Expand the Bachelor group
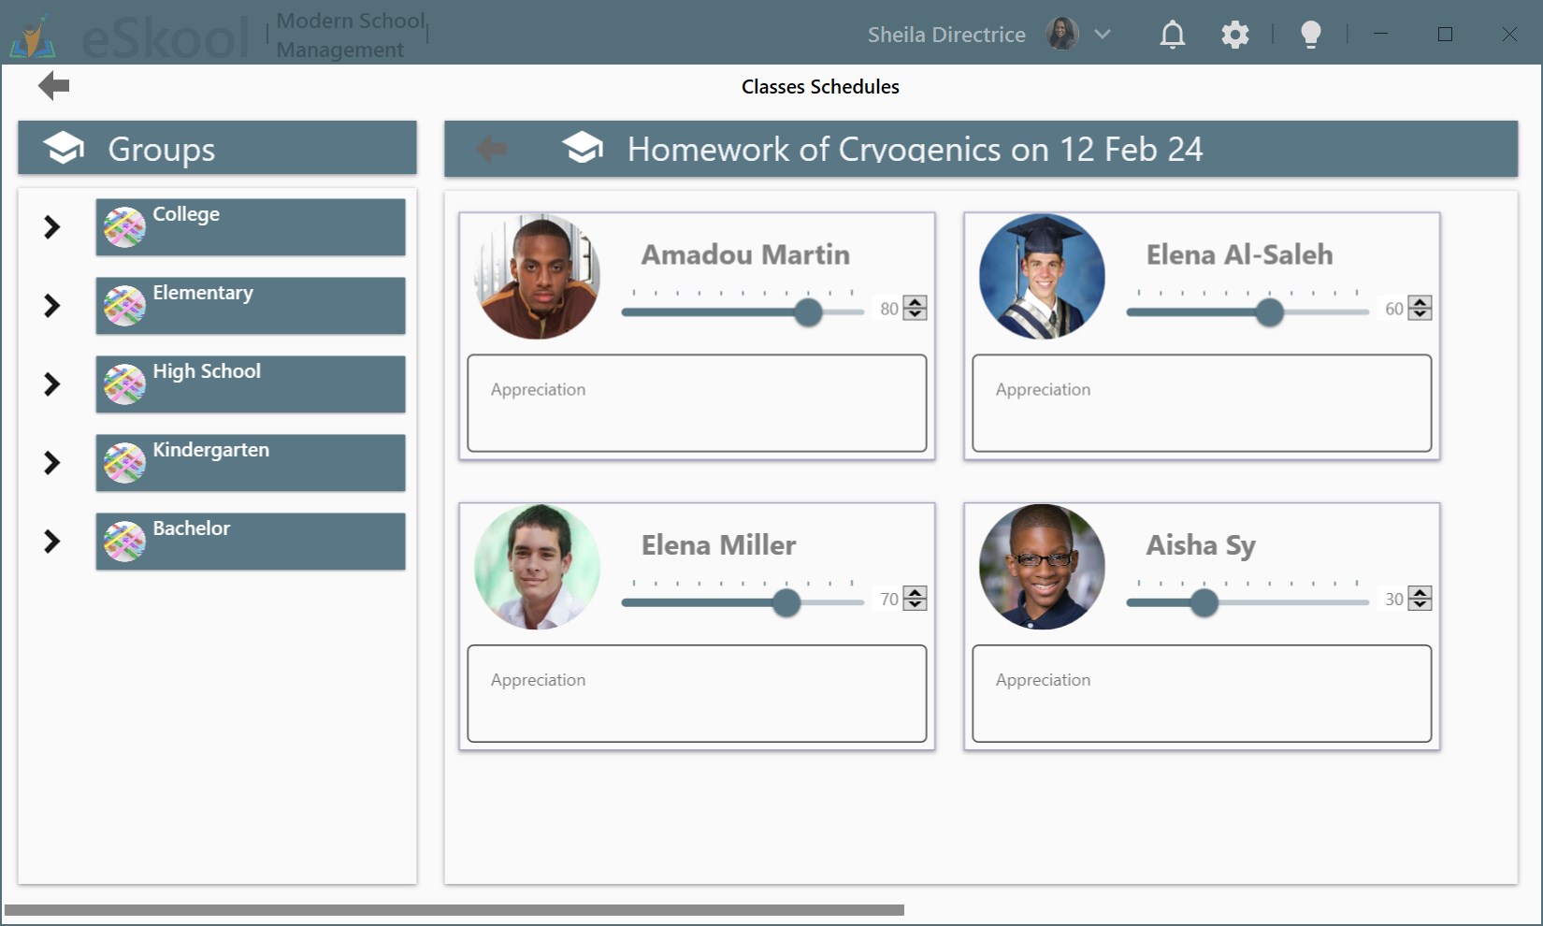 [x=51, y=542]
